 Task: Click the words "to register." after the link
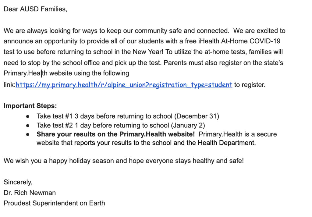pyautogui.click(x=250, y=85)
